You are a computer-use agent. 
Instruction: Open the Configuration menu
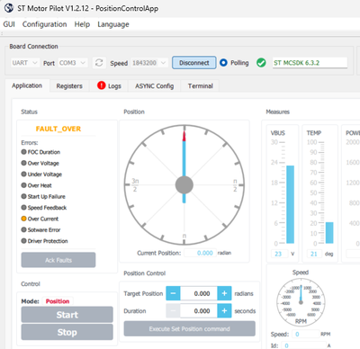(44, 24)
